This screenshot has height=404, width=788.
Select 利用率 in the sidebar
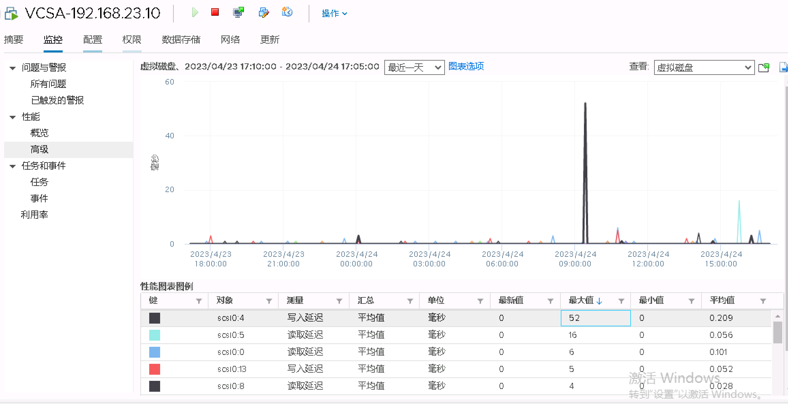coord(34,215)
